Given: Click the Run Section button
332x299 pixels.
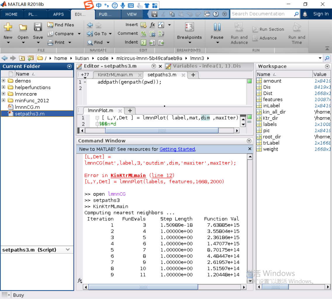Looking at the screenshot, I should [x=268, y=29].
